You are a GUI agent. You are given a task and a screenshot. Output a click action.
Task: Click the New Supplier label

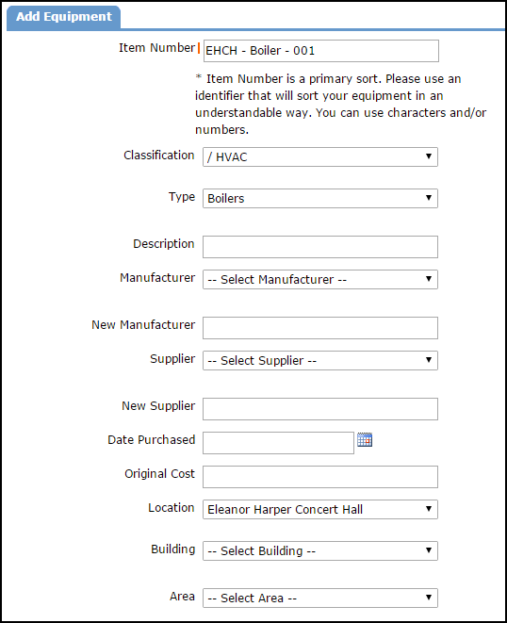158,405
